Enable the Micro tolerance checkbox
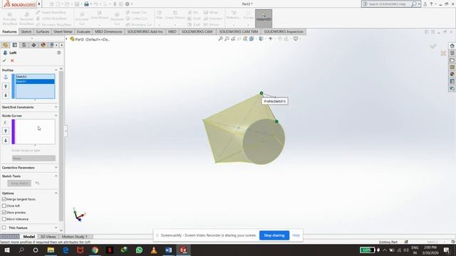456x256 pixels. 4,219
